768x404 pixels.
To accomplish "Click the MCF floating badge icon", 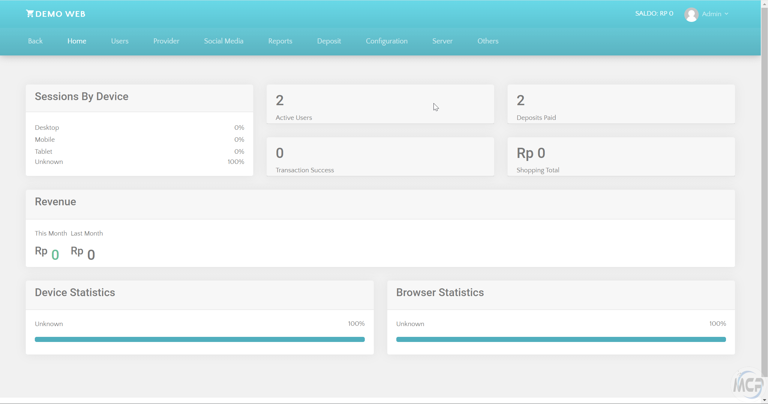I will click(x=748, y=384).
